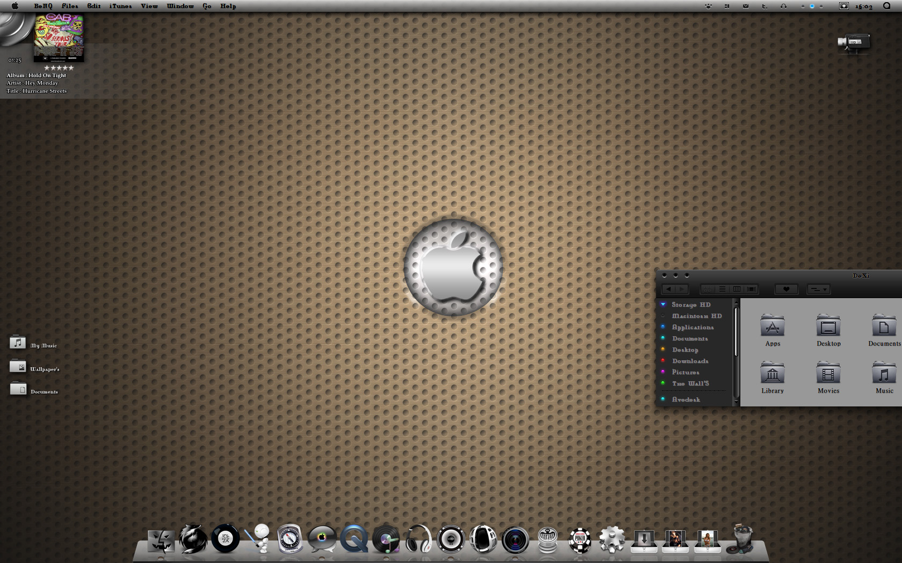902x563 pixels.
Task: Switch Finder to list view
Action: click(722, 290)
